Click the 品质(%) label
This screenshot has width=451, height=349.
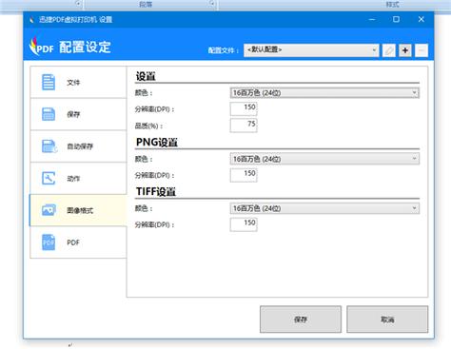click(148, 126)
